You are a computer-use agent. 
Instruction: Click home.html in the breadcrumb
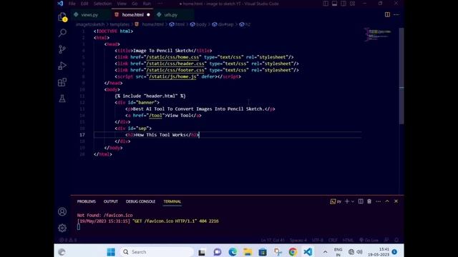(152, 24)
